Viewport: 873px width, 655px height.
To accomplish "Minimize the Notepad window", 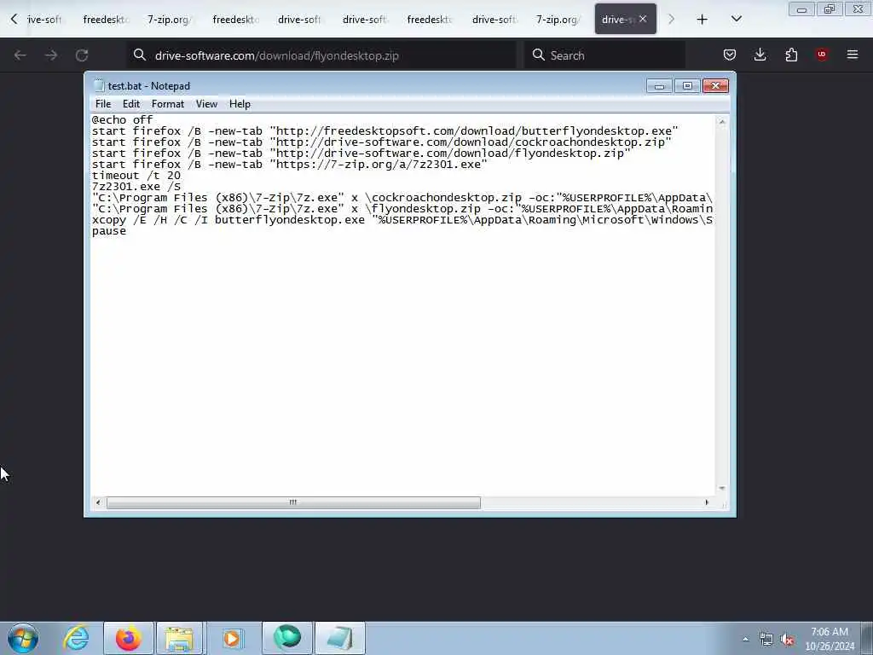I will click(x=659, y=86).
